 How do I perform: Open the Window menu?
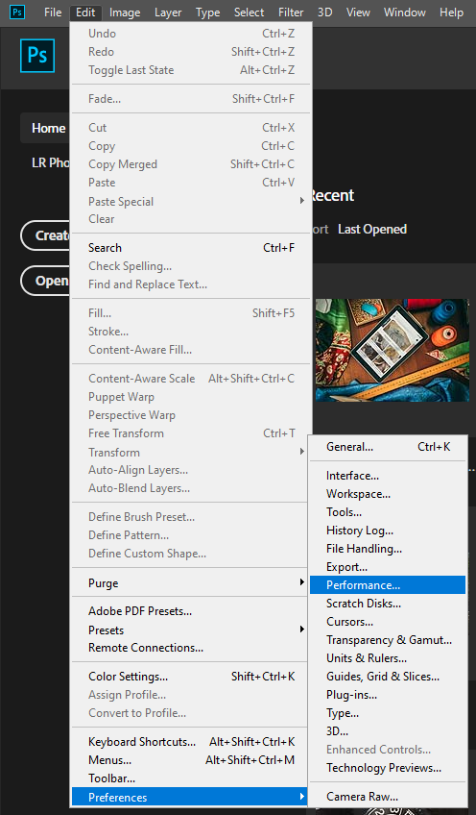pos(405,12)
